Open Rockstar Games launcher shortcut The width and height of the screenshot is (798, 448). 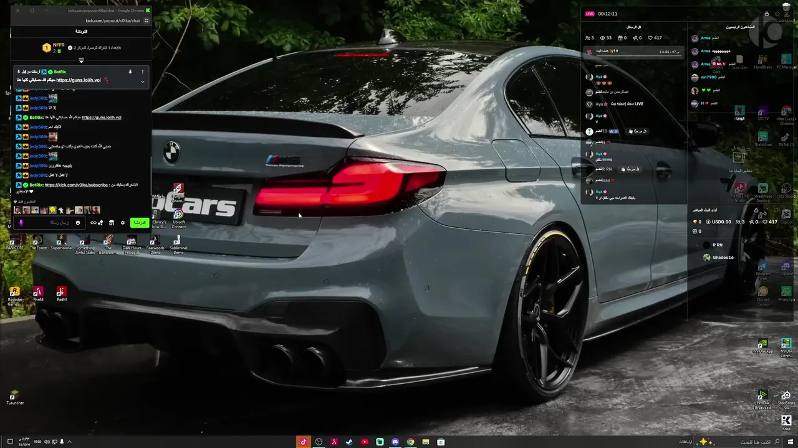(15, 296)
